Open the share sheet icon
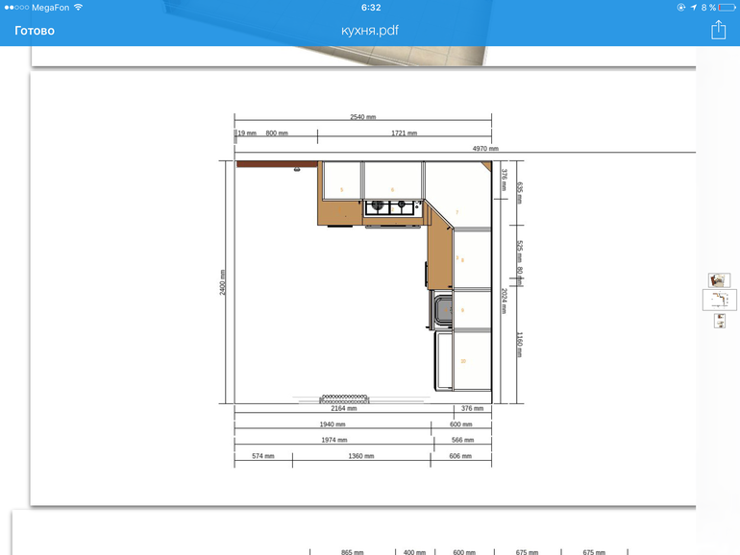Viewport: 740px width, 555px height. (718, 31)
